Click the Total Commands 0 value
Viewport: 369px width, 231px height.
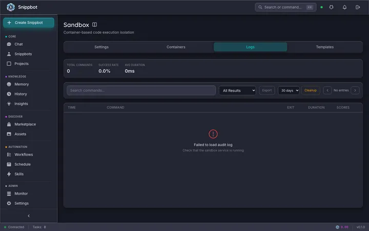[68, 71]
